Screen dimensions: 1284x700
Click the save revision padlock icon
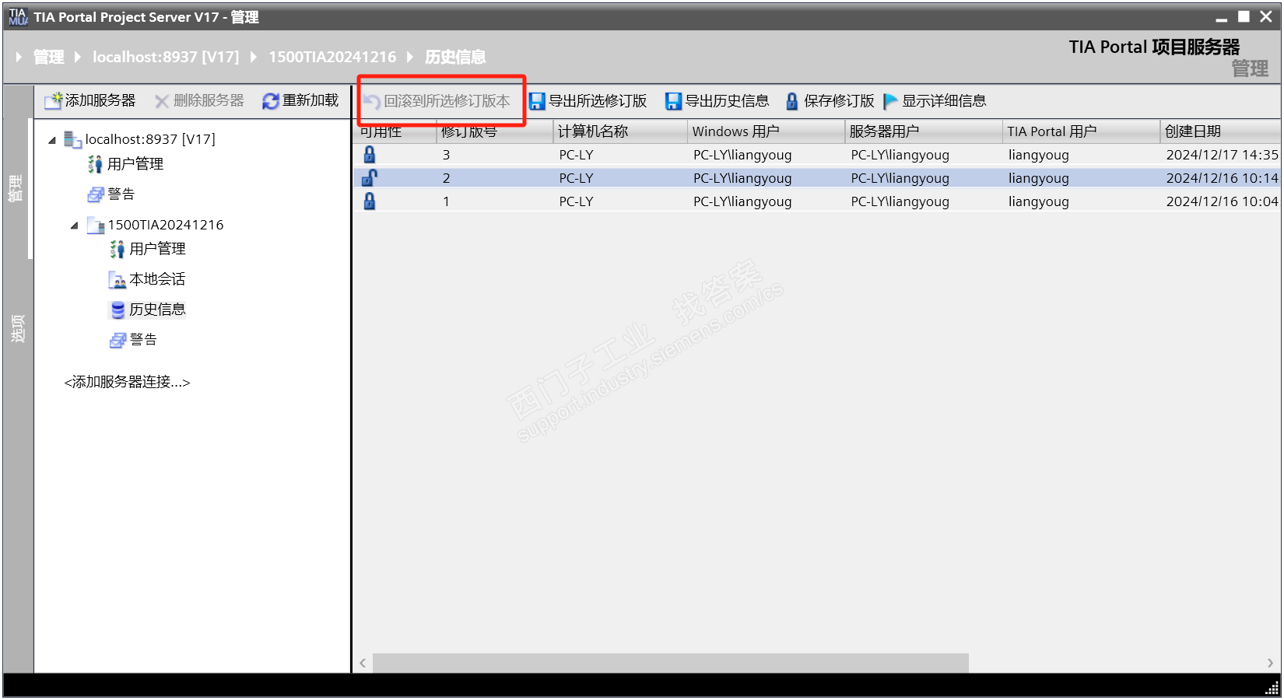tap(792, 101)
